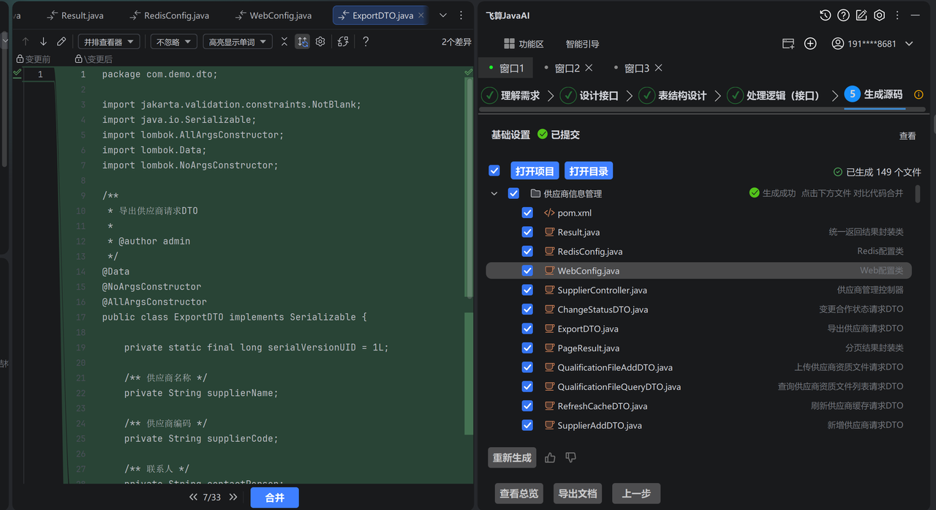Screen dimensions: 936x510
Task: Expand the editor tabs overflow chevron
Action: (x=443, y=15)
